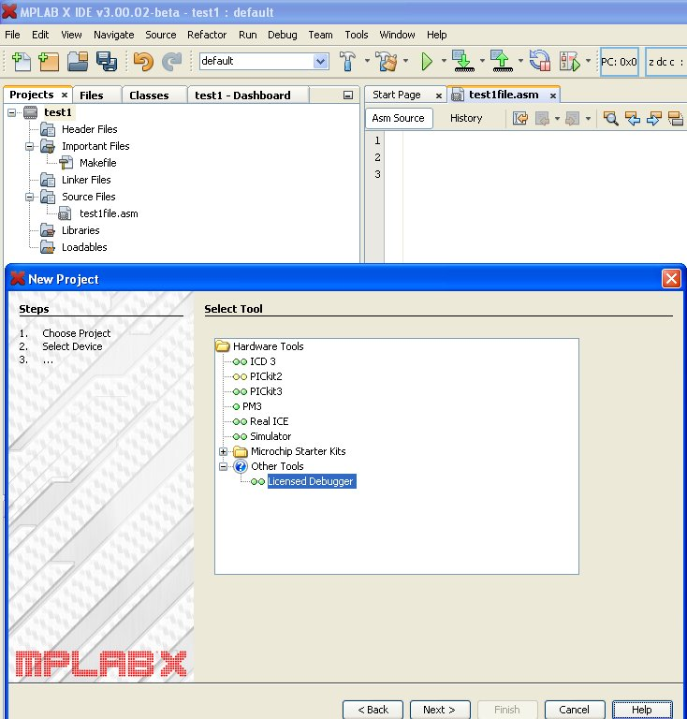Select Simulator in the tool list
Screen dimensions: 687x719
point(270,436)
